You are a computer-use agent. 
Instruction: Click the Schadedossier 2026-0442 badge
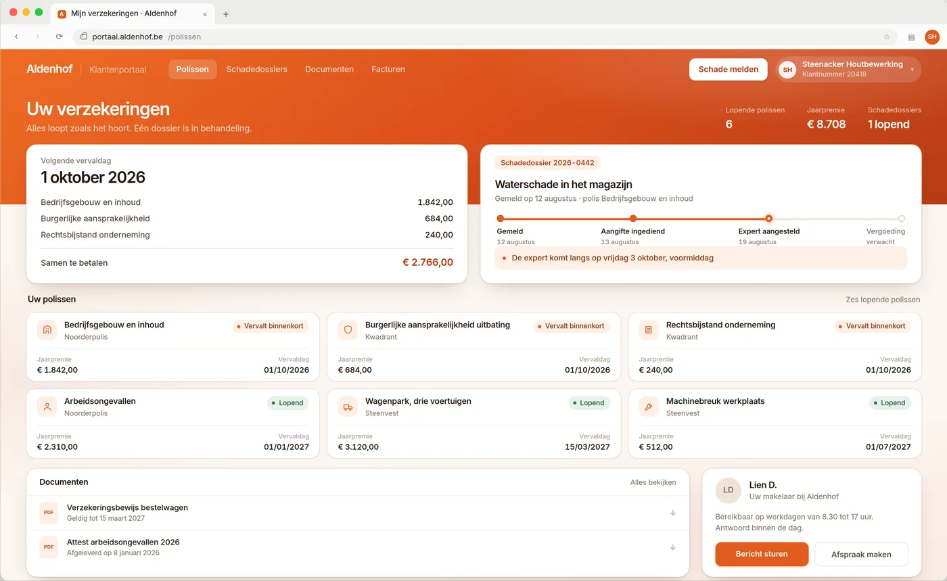coord(548,163)
